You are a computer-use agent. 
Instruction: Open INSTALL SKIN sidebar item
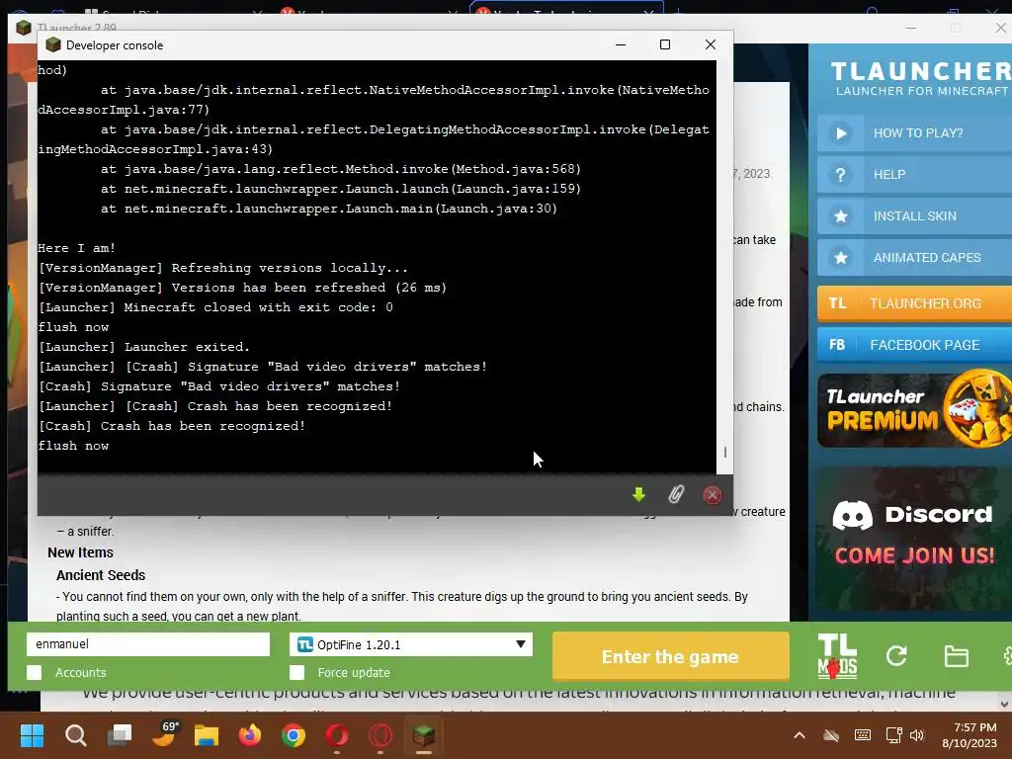click(914, 216)
